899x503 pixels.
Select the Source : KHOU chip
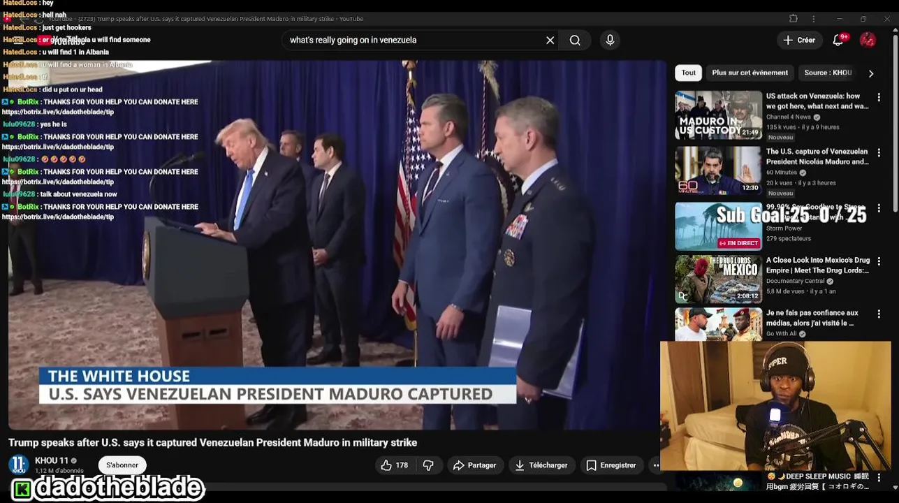pos(828,73)
